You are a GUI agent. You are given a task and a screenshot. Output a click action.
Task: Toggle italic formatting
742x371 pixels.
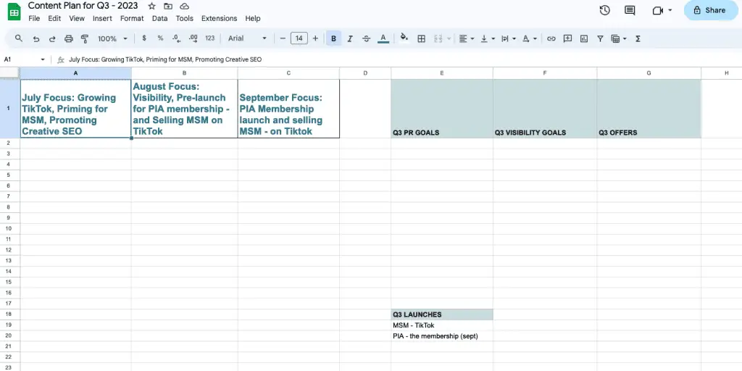coord(350,39)
